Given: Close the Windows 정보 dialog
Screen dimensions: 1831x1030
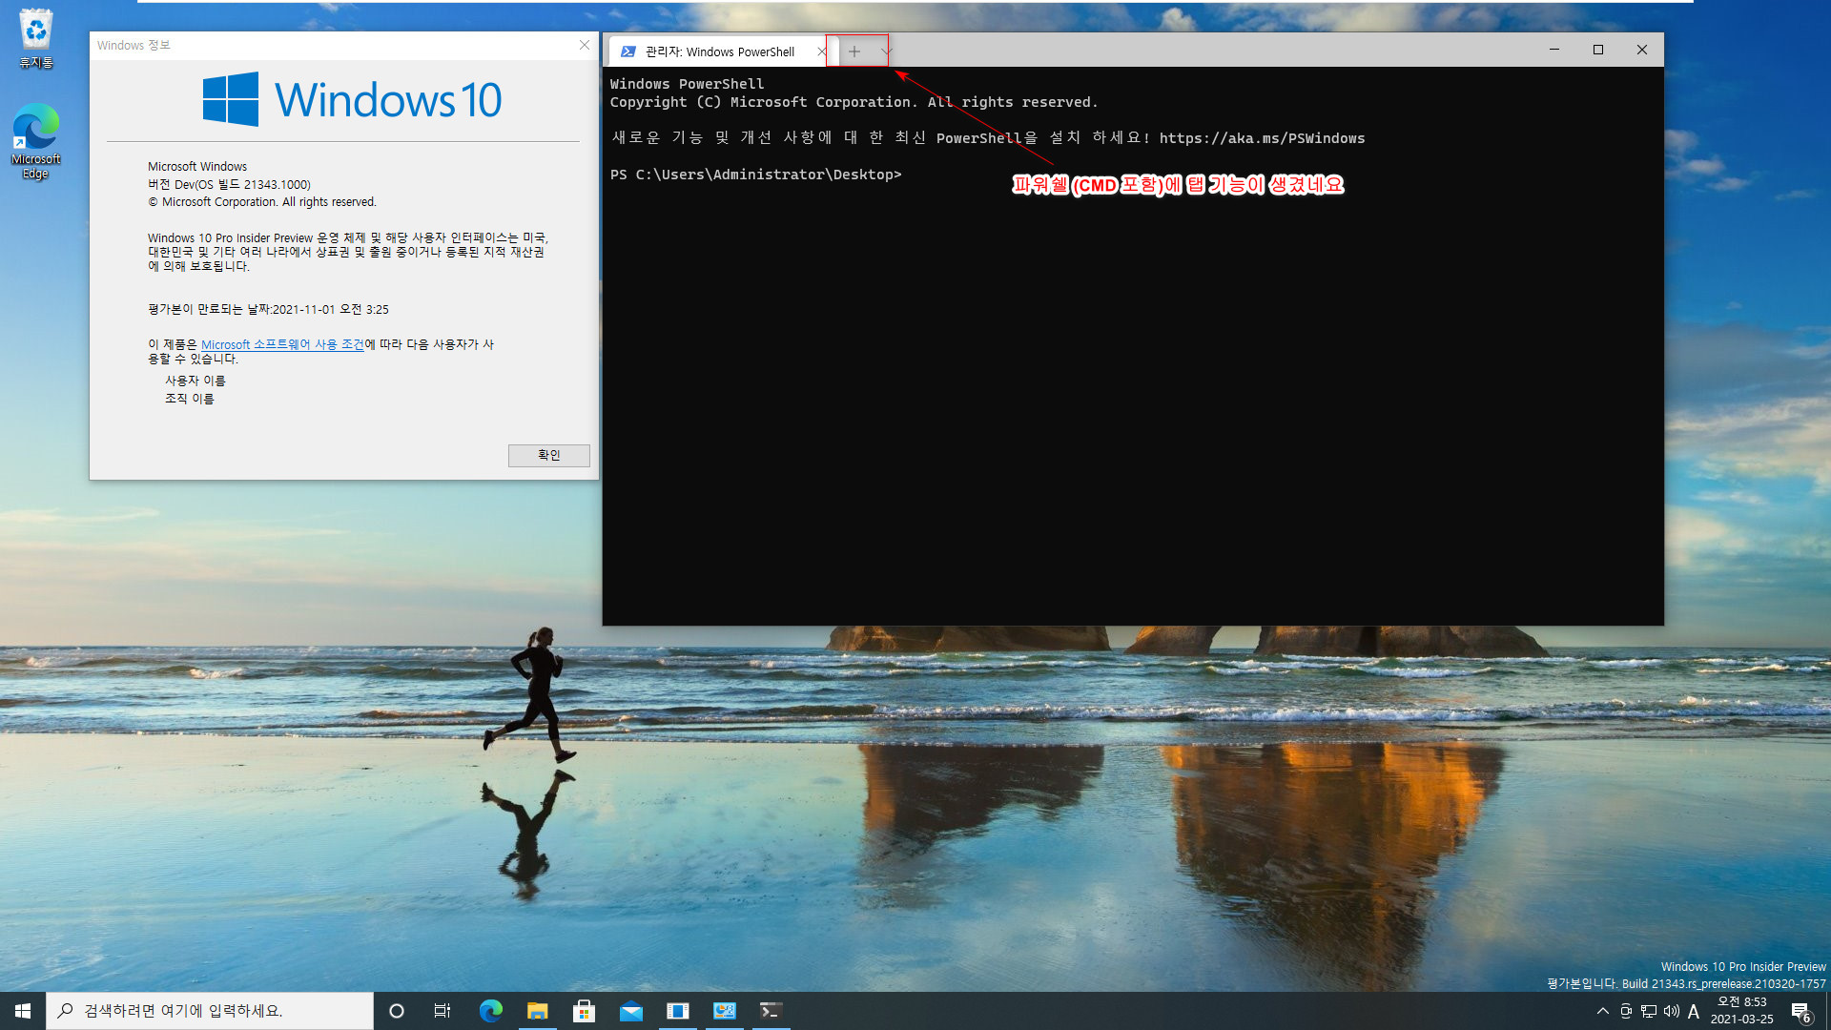Looking at the screenshot, I should pos(585,45).
